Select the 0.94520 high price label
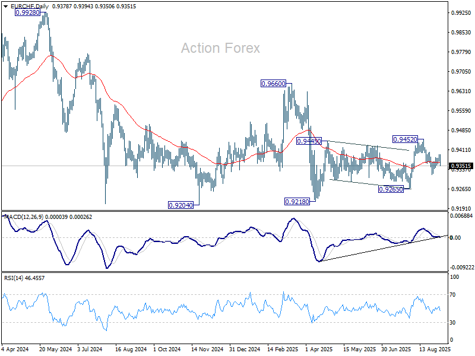Image resolution: width=475 pixels, height=356 pixels. coord(405,139)
